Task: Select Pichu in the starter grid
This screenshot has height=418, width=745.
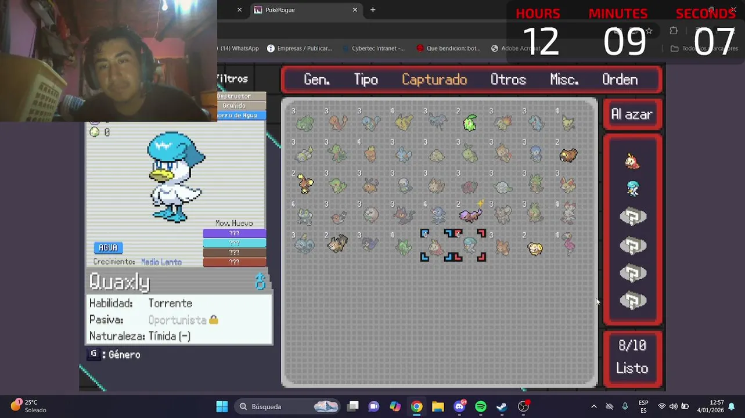Action: click(568, 122)
